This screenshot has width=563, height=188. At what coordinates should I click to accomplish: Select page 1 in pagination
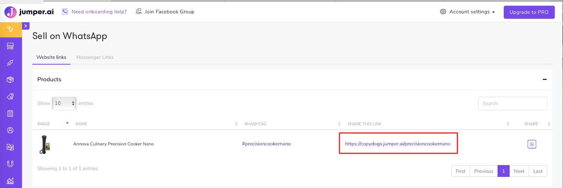pos(504,171)
